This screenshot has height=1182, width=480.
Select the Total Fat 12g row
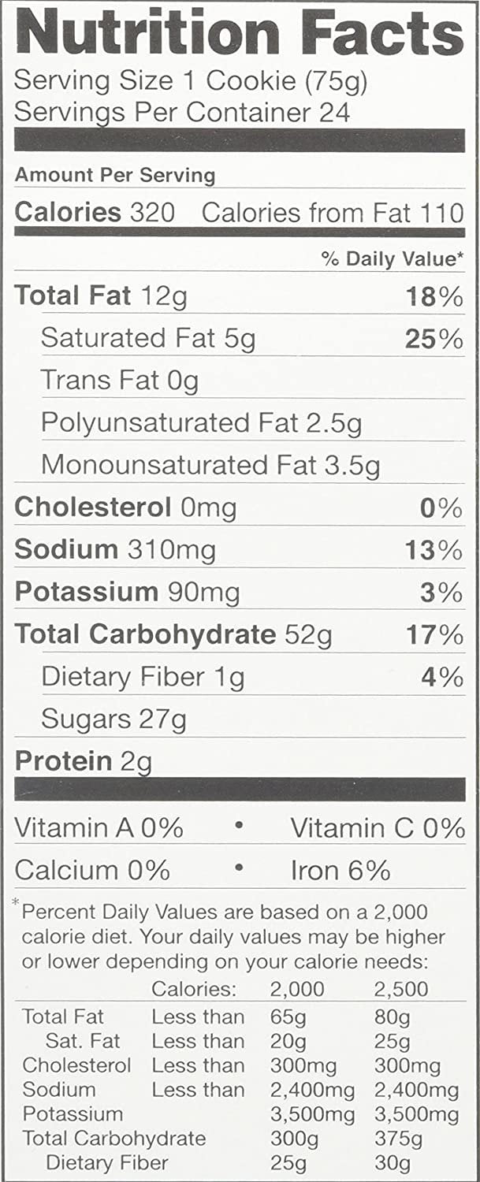pos(240,296)
